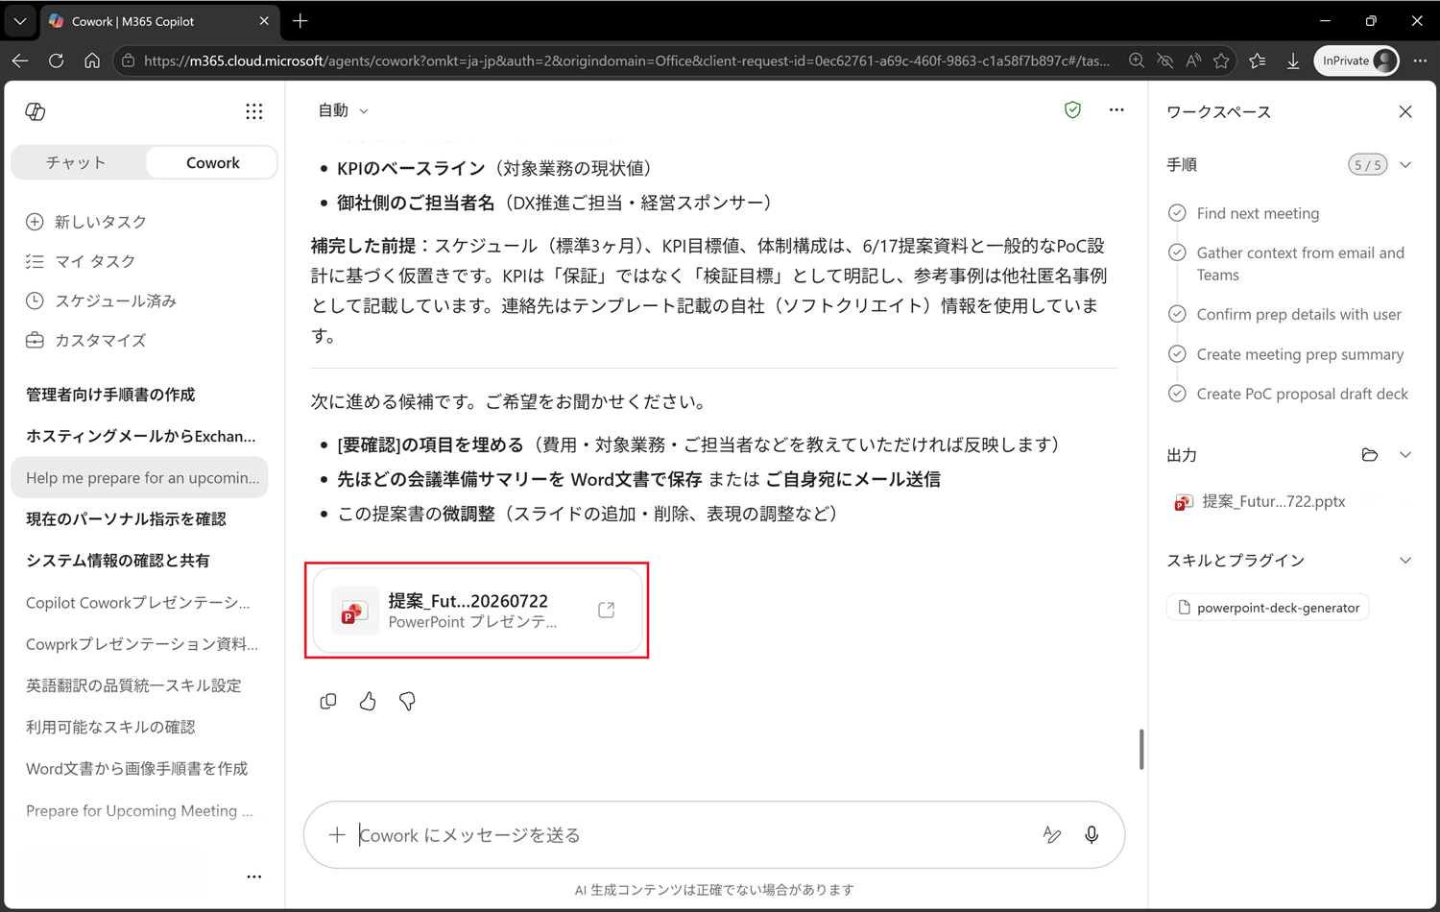1440x912 pixels.
Task: Select step Create meeting prep summary
Action: click(1300, 354)
